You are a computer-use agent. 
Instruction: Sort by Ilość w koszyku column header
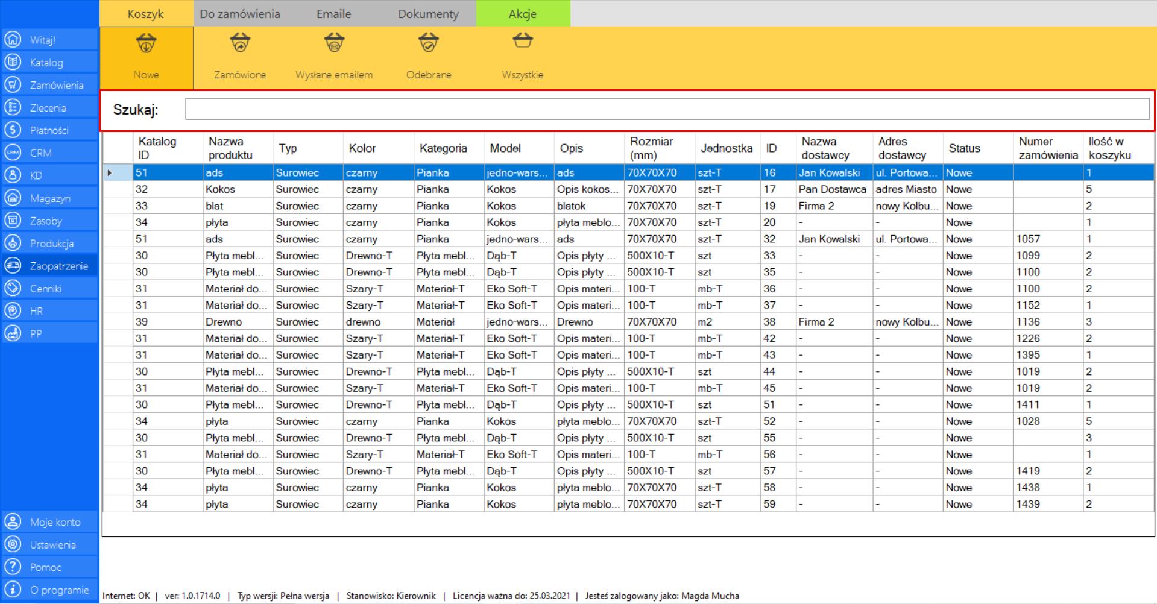tap(1118, 148)
